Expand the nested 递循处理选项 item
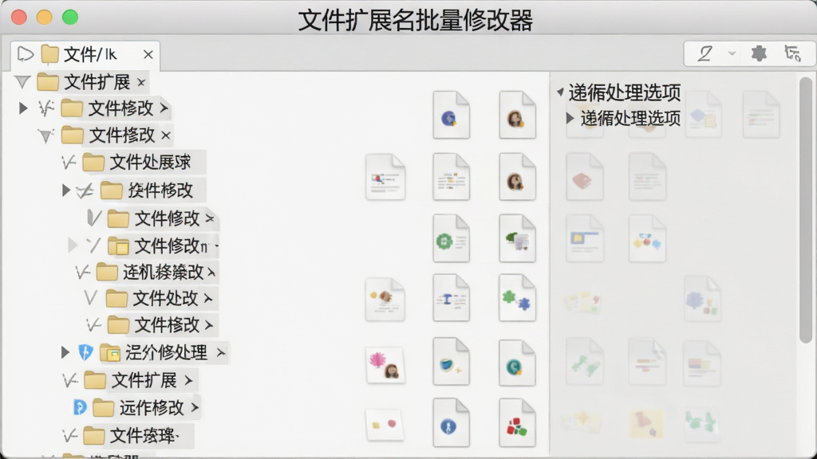The image size is (817, 459). click(570, 118)
